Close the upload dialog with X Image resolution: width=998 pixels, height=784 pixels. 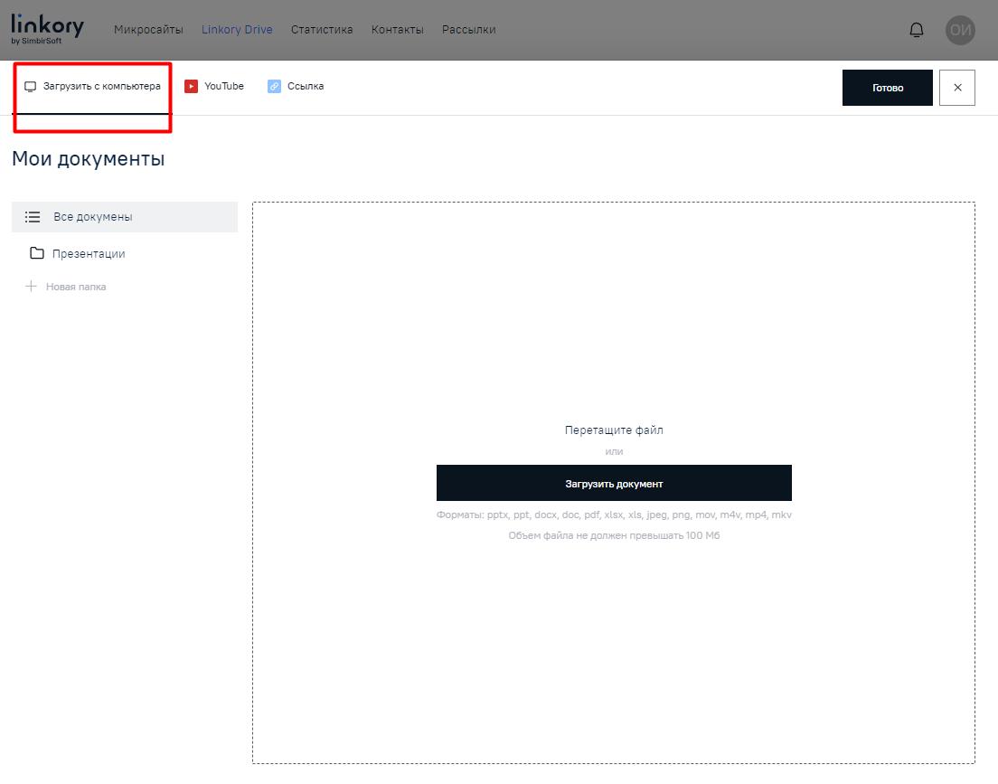[x=957, y=88]
